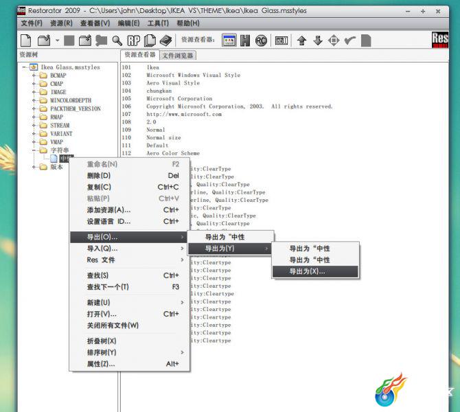
Task: Open the 工具(T) menu
Action: 158,23
